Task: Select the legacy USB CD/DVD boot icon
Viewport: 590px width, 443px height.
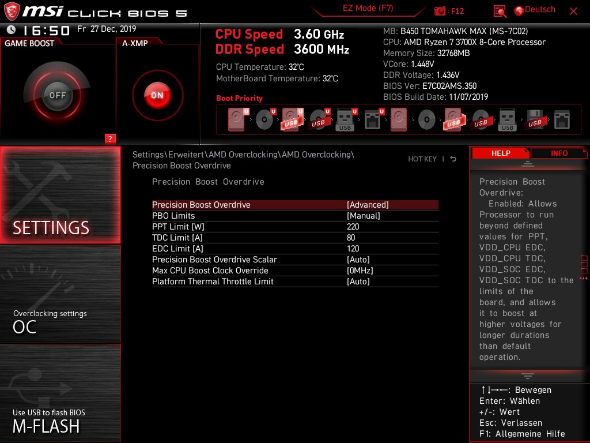Action: [481, 120]
